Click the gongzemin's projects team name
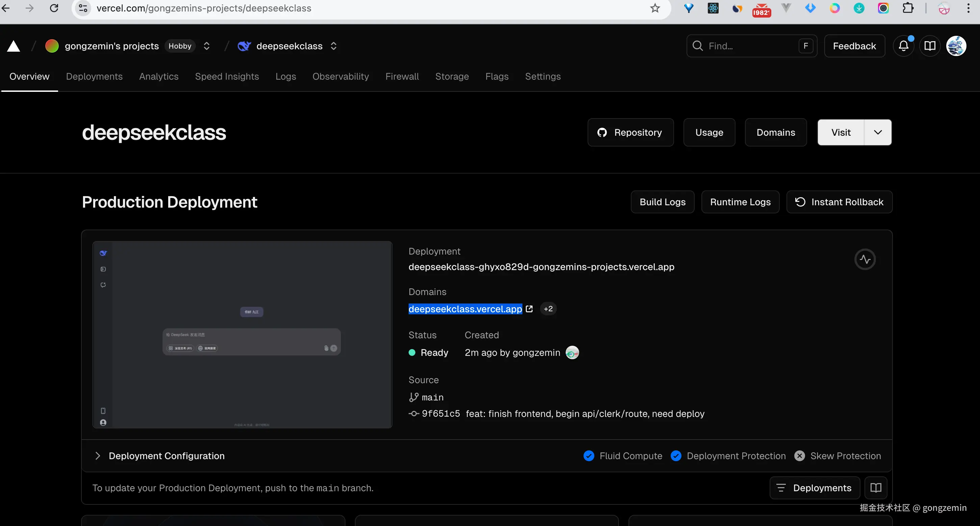Image resolution: width=980 pixels, height=526 pixels. (112, 46)
